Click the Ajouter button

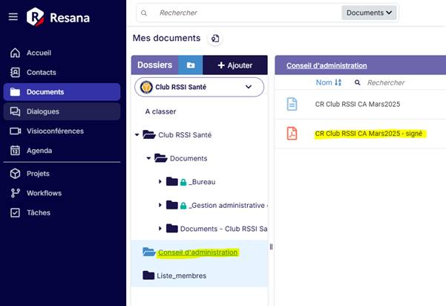pyautogui.click(x=235, y=65)
